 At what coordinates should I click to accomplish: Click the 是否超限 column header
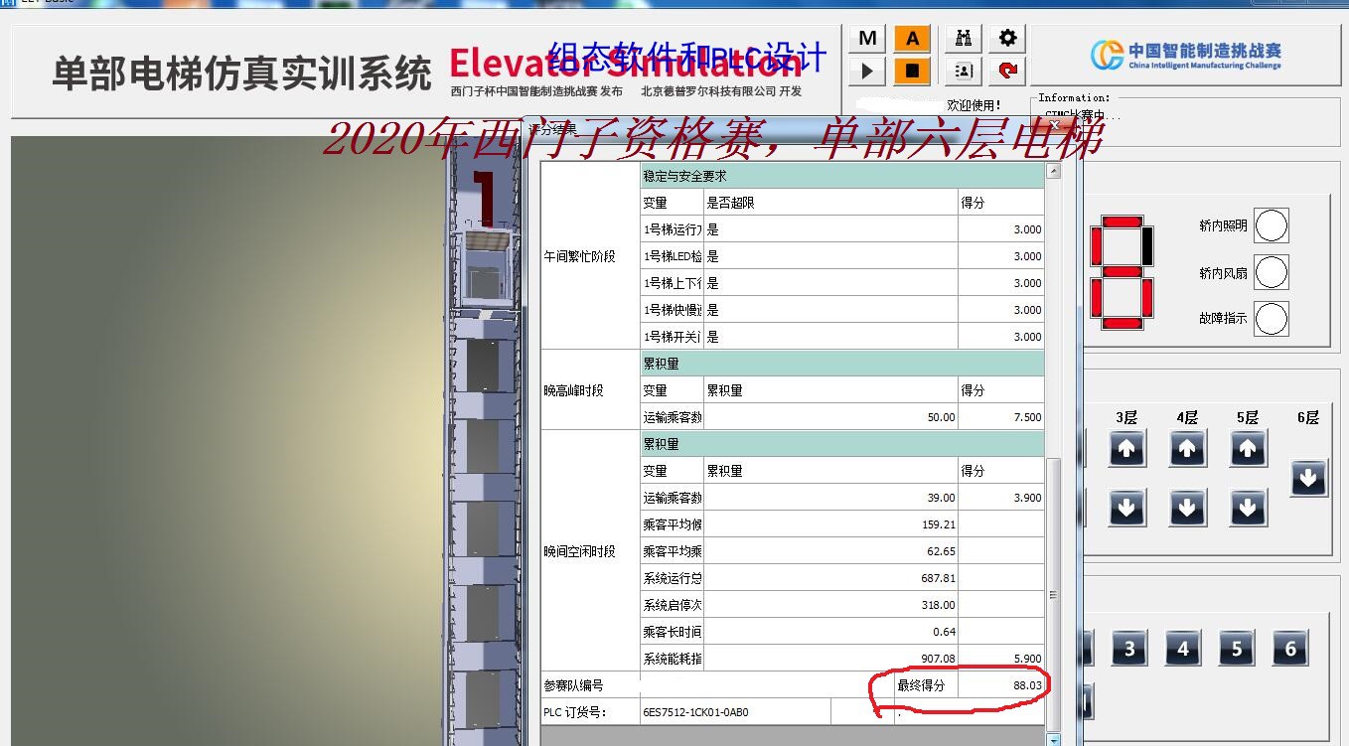coord(830,203)
